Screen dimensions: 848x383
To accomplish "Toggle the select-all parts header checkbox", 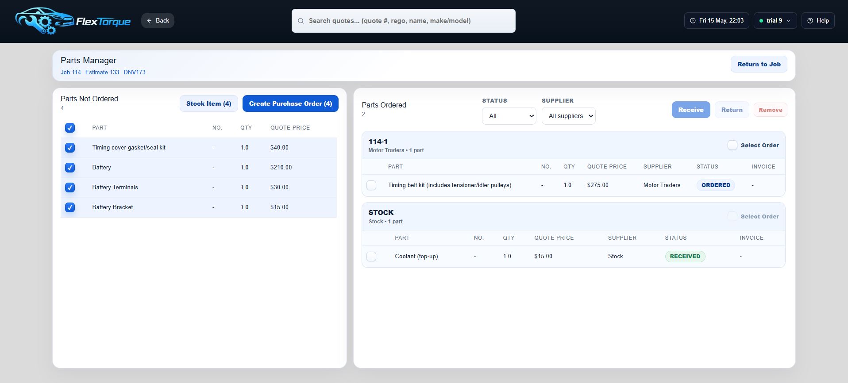I will pyautogui.click(x=70, y=128).
